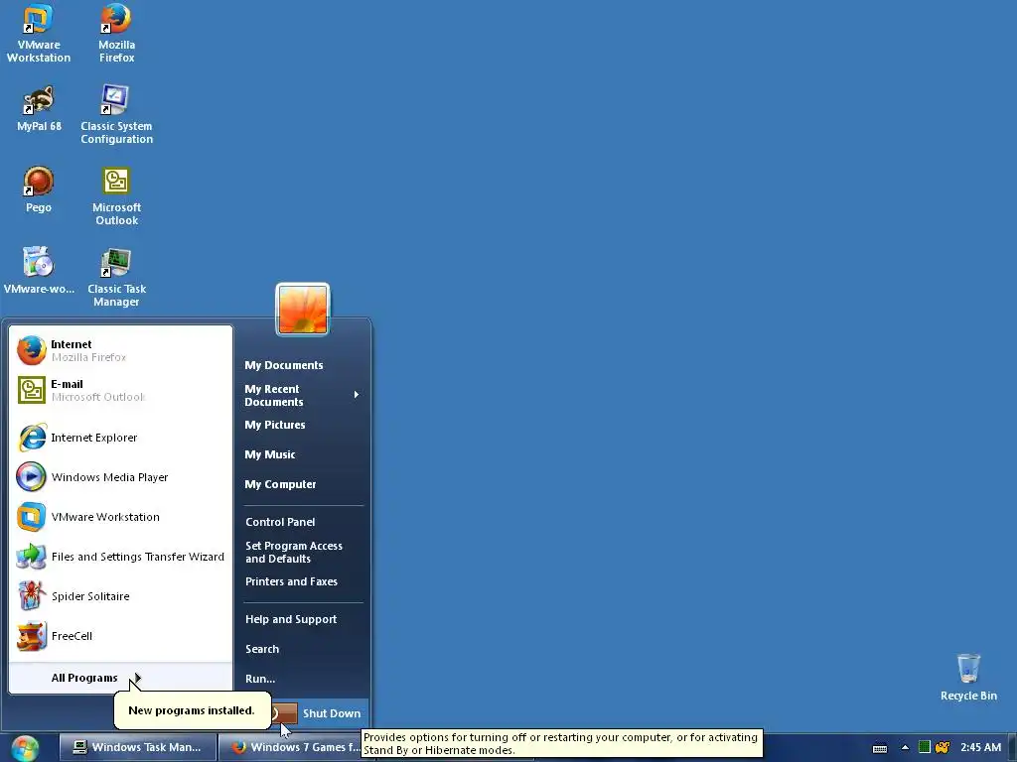The width and height of the screenshot is (1017, 762).
Task: Click the New programs installed balloon
Action: (192, 710)
